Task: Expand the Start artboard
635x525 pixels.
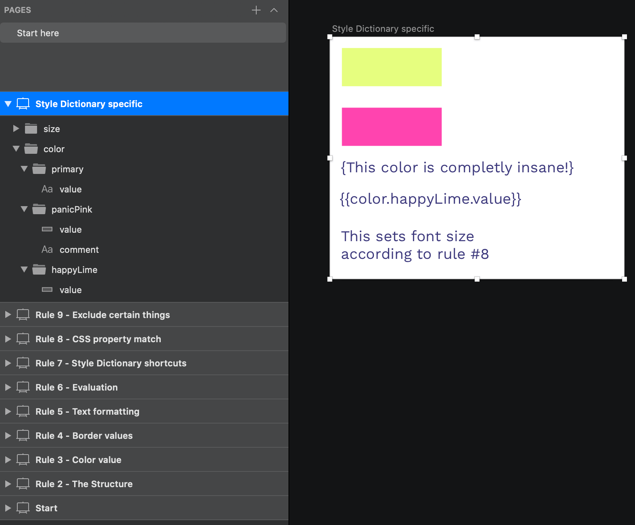Action: [8, 508]
